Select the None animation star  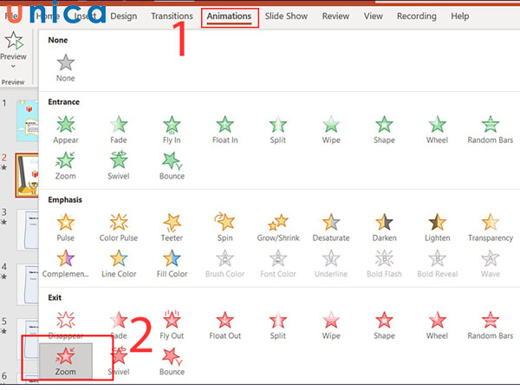tap(65, 68)
